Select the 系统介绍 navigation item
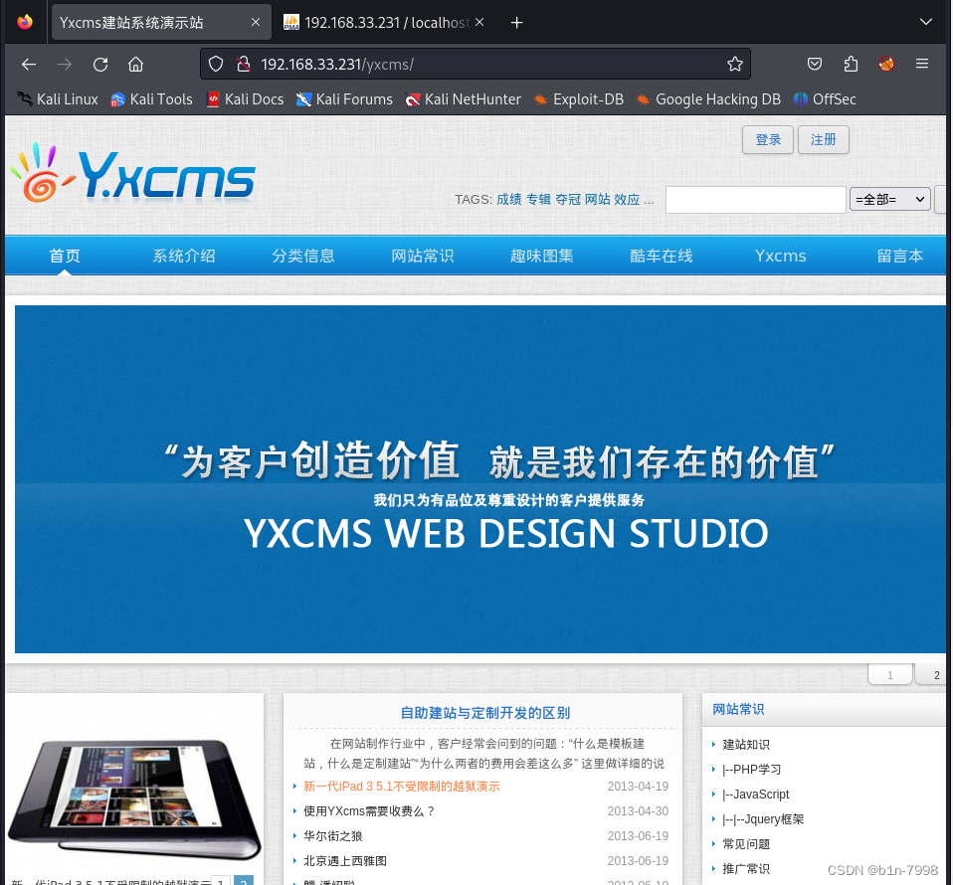Screen dimensions: 953x885 pyautogui.click(x=184, y=256)
